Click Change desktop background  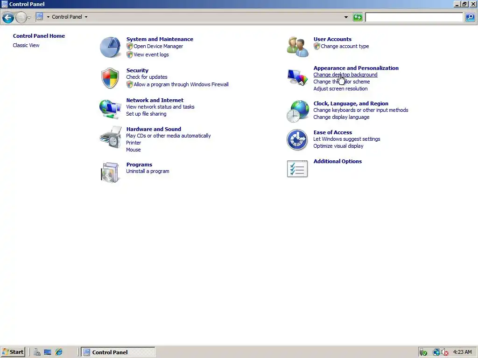pyautogui.click(x=345, y=75)
